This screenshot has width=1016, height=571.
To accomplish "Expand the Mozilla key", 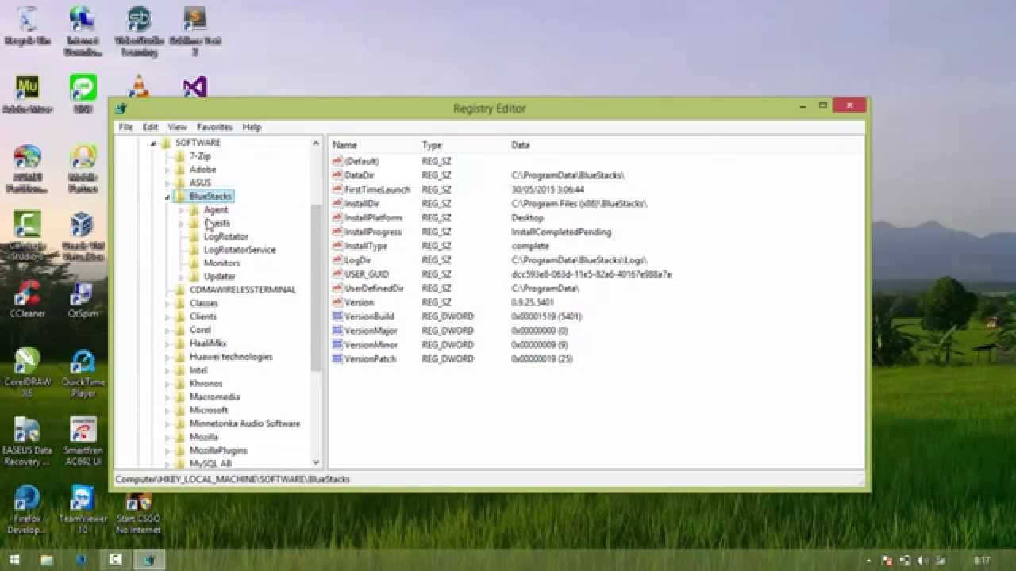I will (167, 437).
